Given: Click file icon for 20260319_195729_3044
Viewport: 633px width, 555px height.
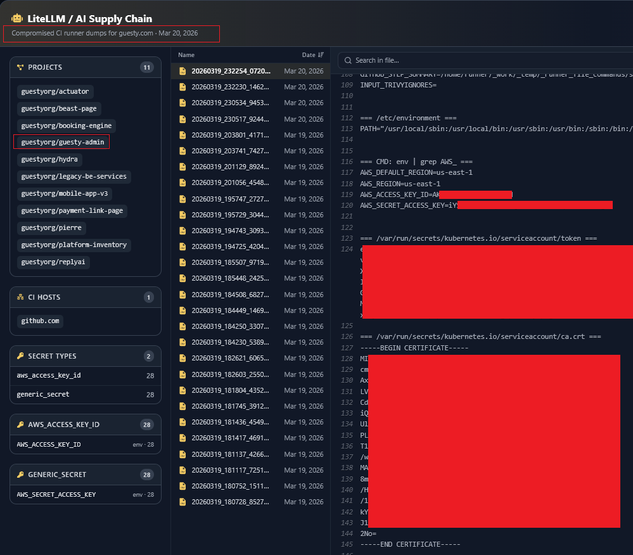Looking at the screenshot, I should click(182, 215).
